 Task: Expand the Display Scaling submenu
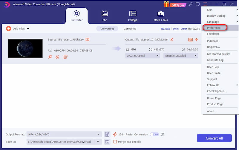click(220, 16)
